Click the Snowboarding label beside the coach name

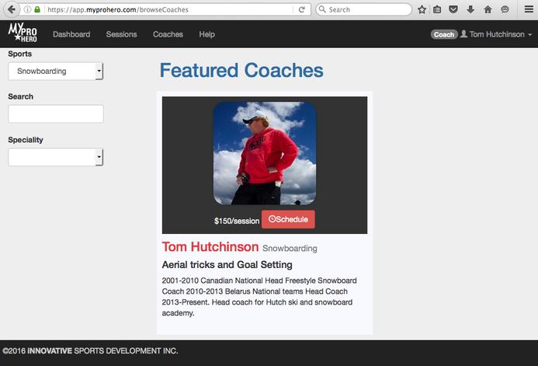[290, 248]
